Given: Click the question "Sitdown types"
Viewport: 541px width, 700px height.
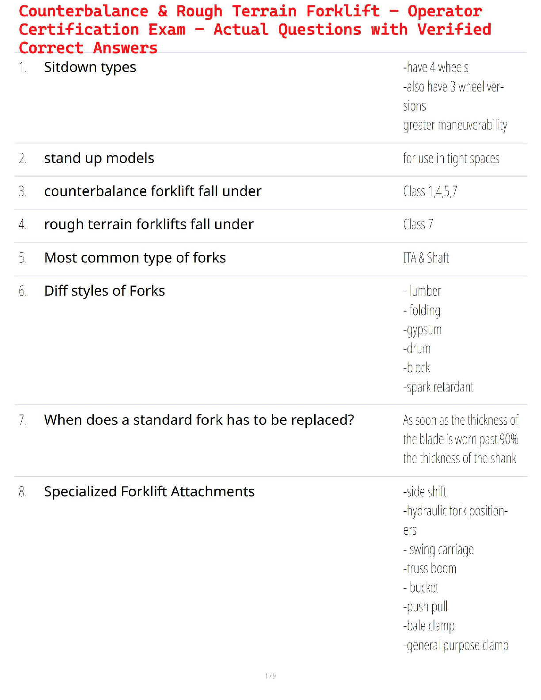Looking at the screenshot, I should coord(90,67).
